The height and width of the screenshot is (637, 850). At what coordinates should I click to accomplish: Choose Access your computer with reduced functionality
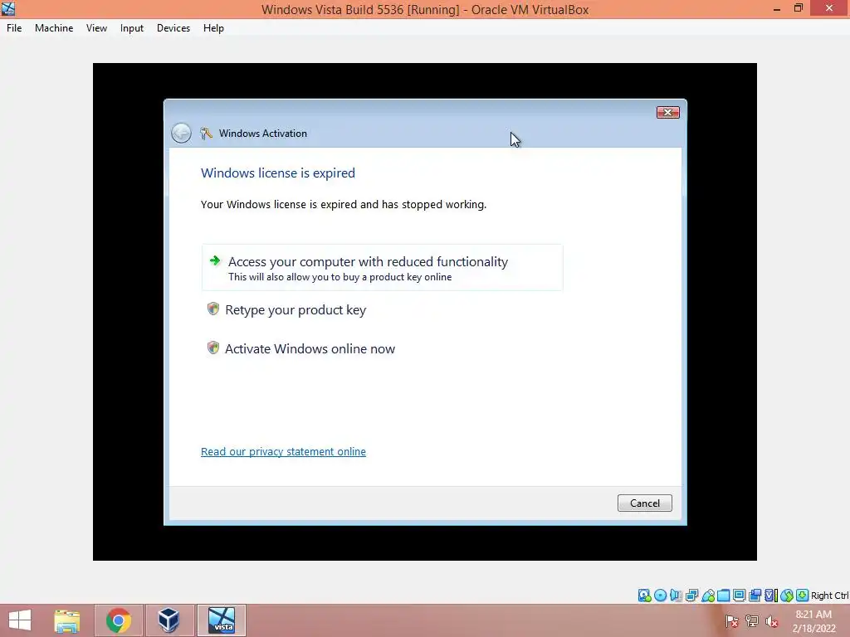tap(382, 268)
